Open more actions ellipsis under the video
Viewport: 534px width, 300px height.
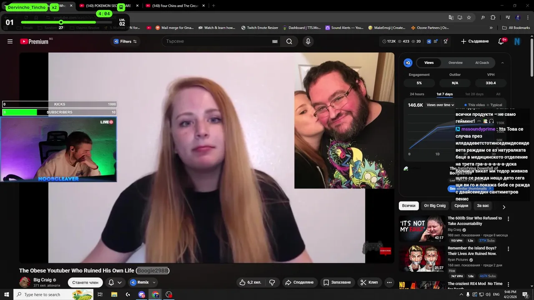click(x=389, y=282)
